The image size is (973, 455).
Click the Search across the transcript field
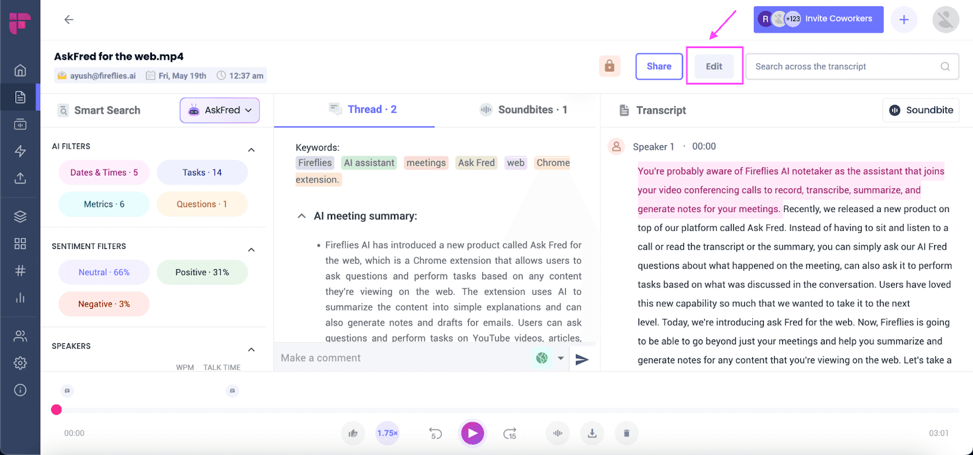pos(852,67)
